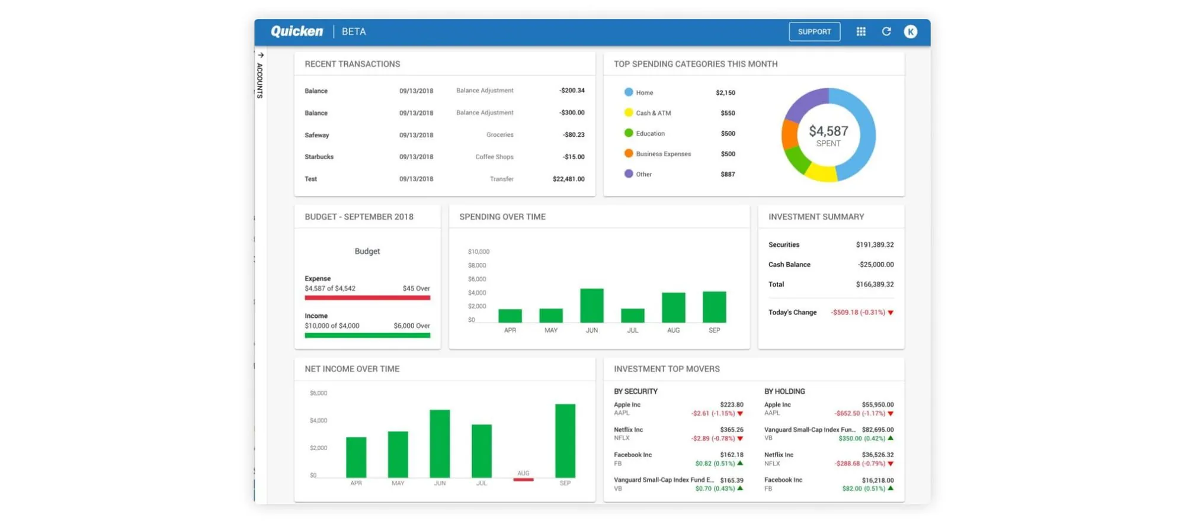
Task: Open the K user profile avatar
Action: 910,31
